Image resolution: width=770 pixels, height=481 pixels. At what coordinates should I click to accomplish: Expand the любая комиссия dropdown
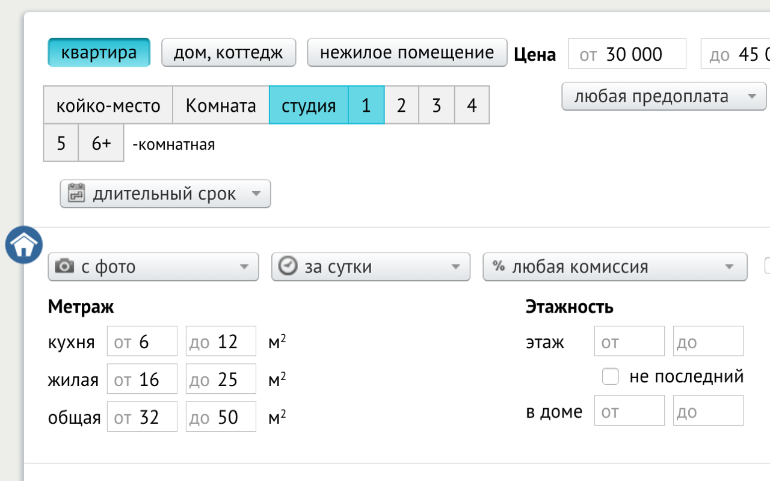click(730, 267)
